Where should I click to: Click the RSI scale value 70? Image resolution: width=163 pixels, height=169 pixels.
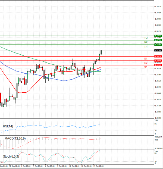tap(155, 124)
